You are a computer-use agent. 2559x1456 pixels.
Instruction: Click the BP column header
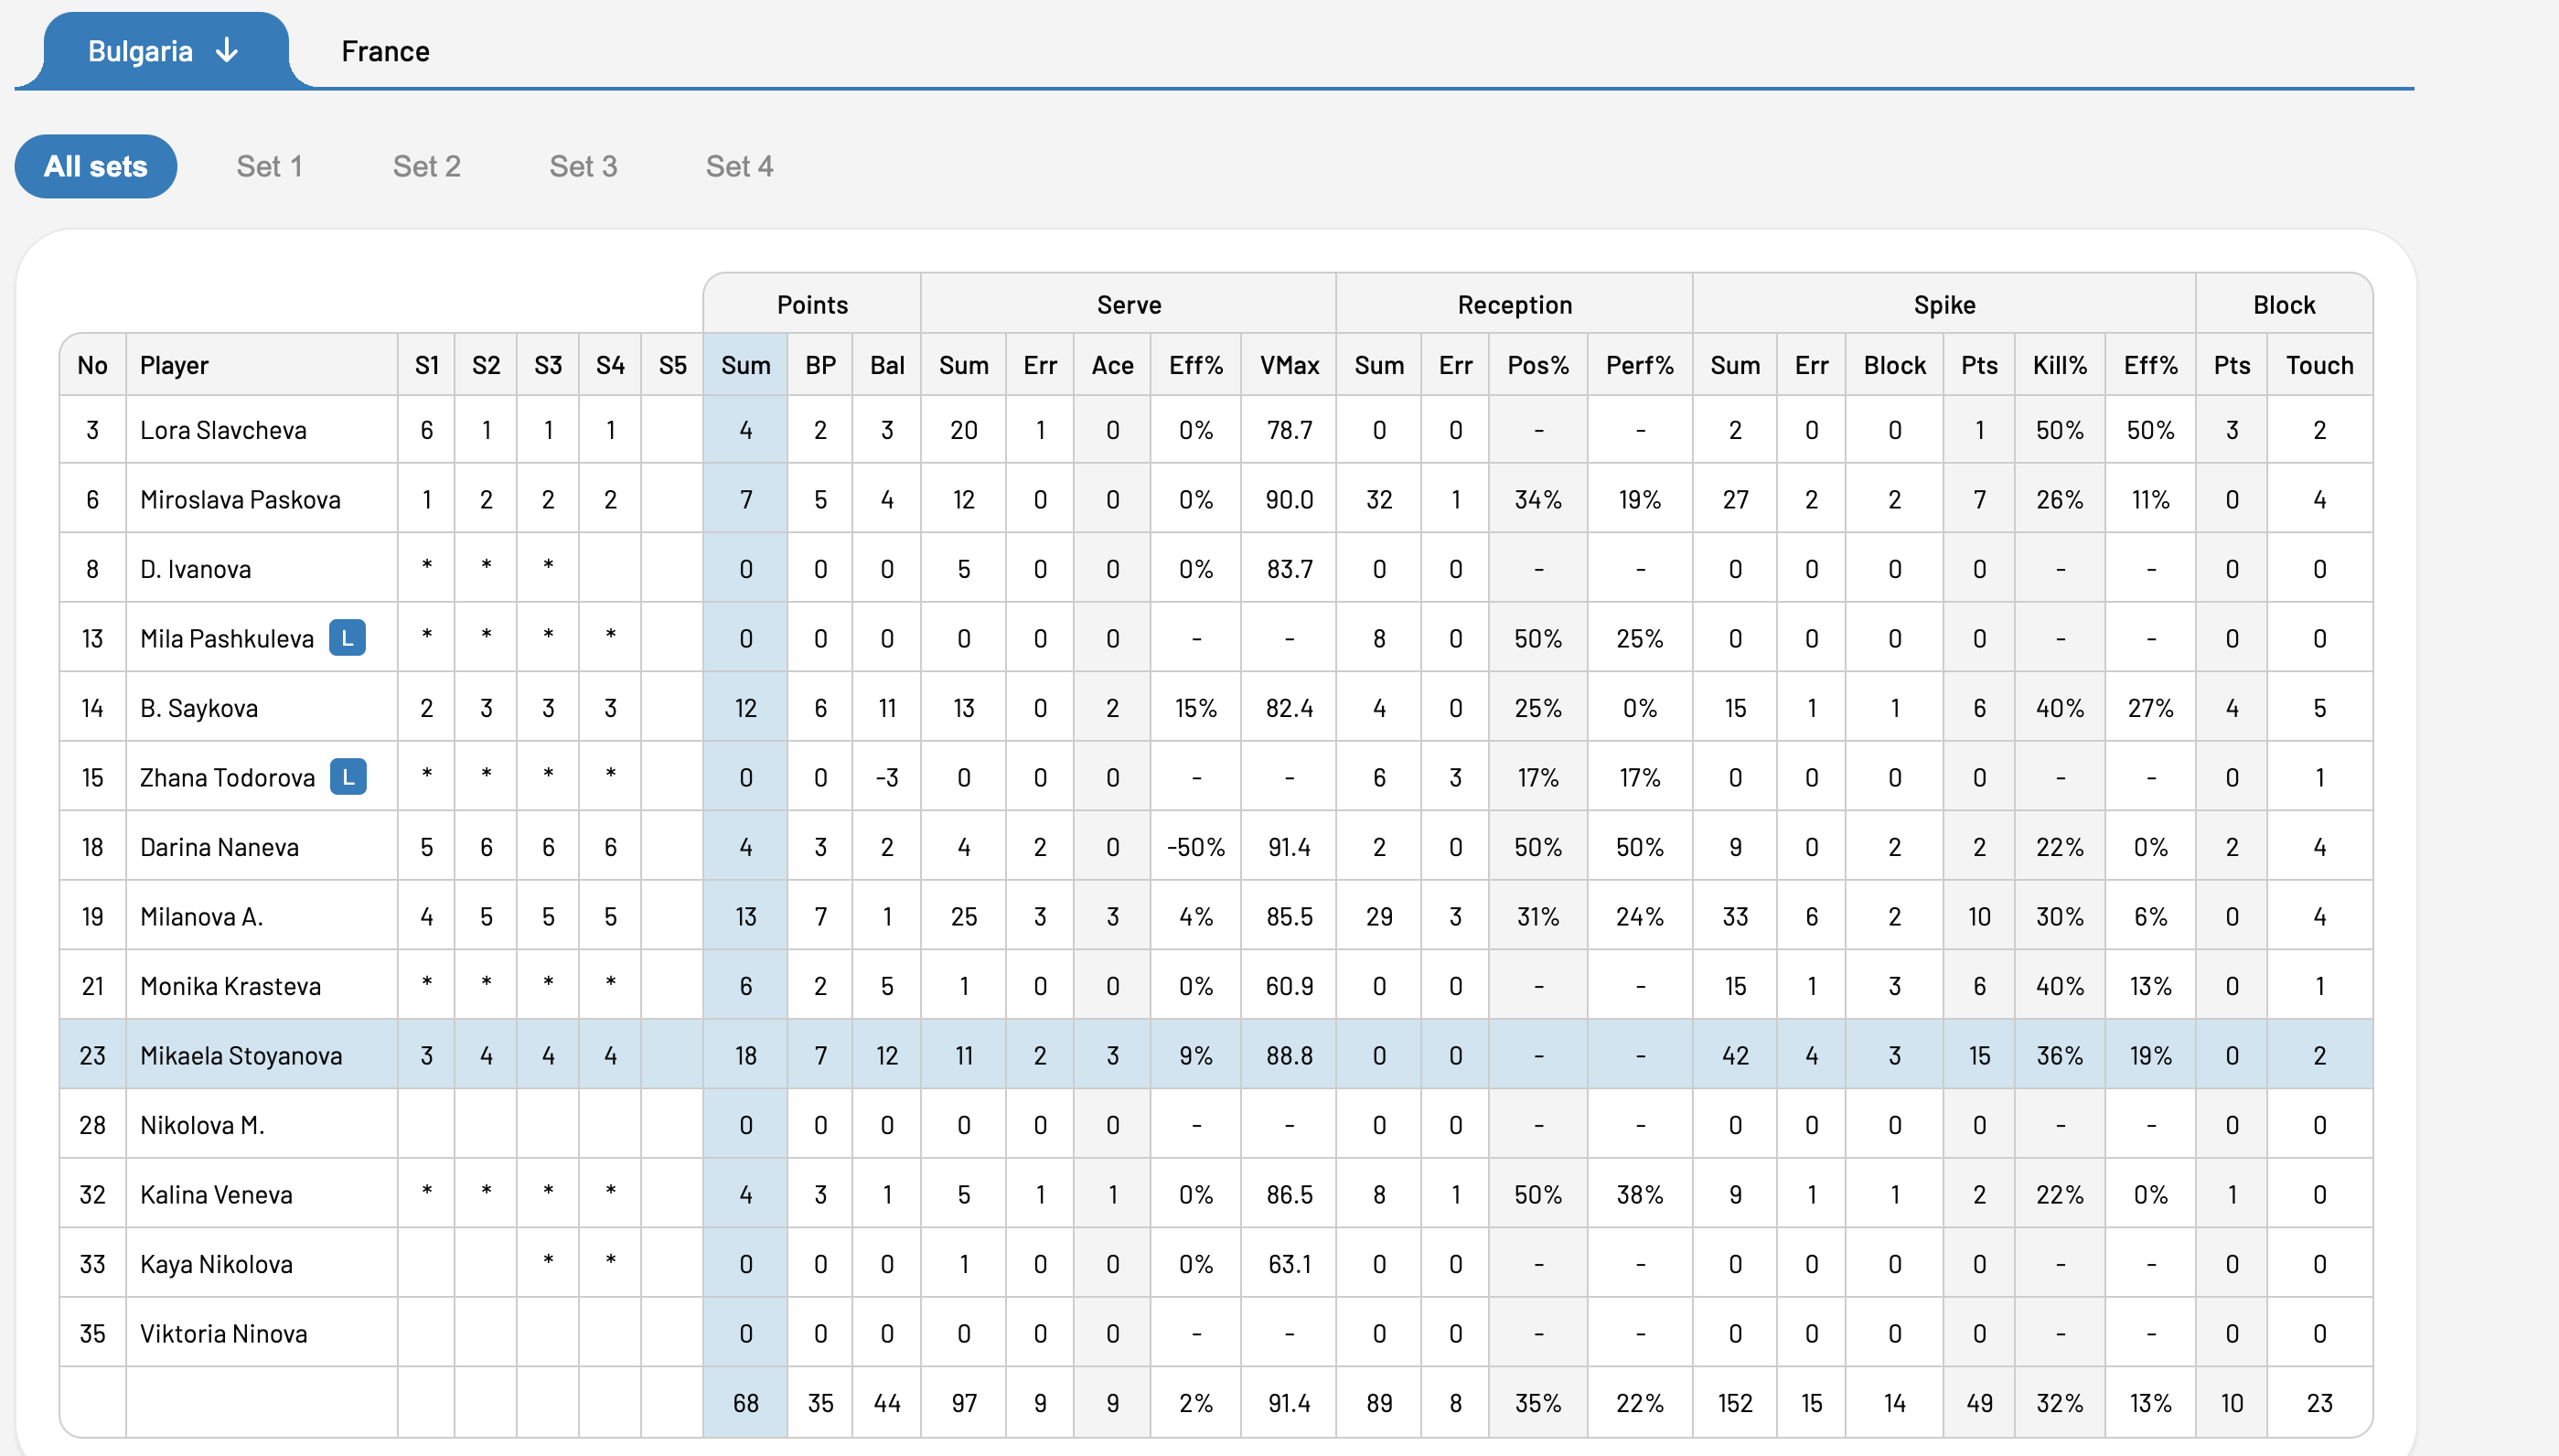[820, 365]
